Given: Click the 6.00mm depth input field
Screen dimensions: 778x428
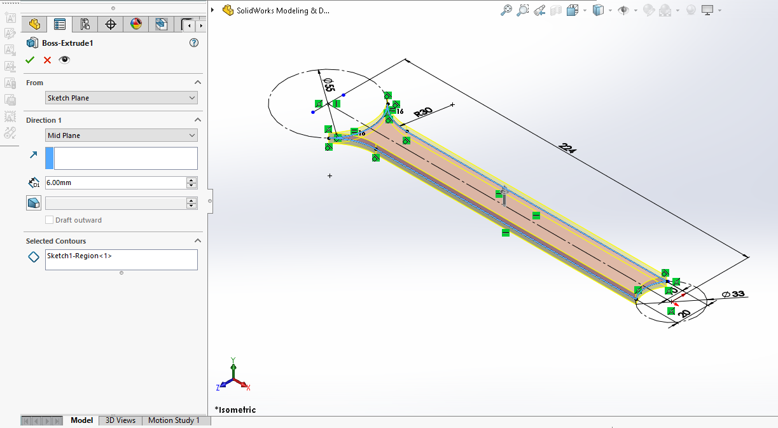Looking at the screenshot, I should pos(115,183).
